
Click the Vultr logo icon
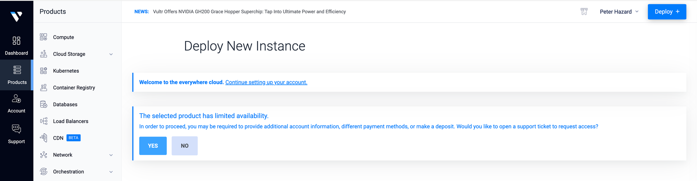pos(16,16)
